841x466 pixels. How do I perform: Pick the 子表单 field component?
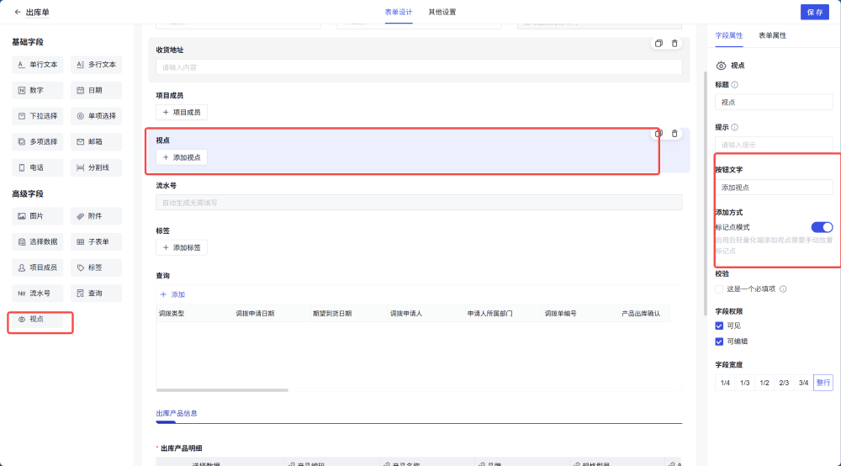[x=96, y=242]
